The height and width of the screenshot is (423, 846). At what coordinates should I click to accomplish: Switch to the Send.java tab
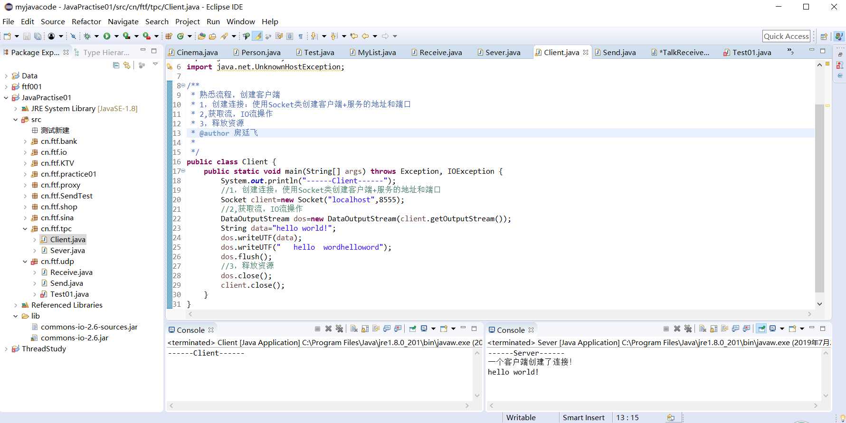click(x=615, y=53)
